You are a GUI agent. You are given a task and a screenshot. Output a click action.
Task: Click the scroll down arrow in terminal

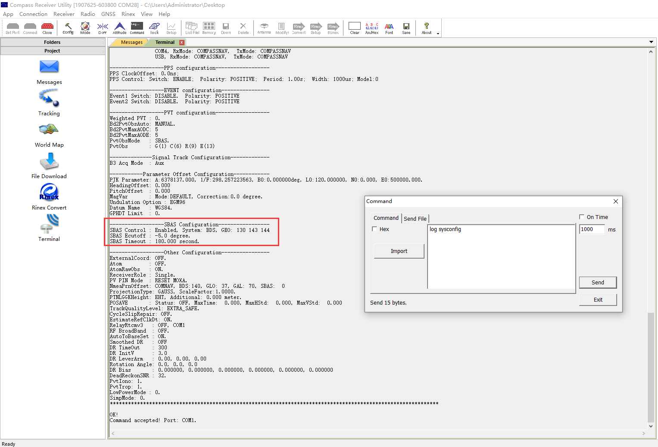(x=651, y=426)
